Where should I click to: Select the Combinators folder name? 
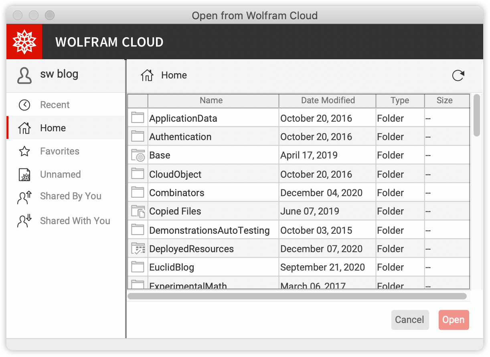coord(177,193)
